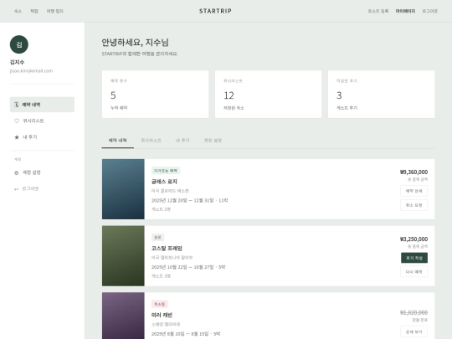Click the grey completed status badge

(x=157, y=238)
